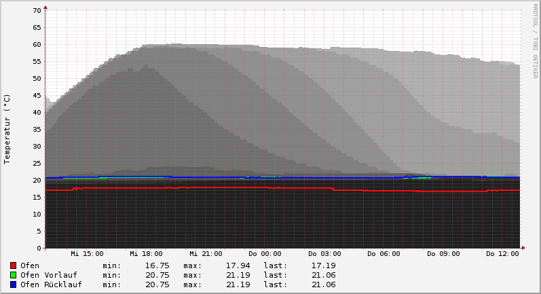Click the 'Do 06:00' time axis label
The image size is (541, 294).
pos(384,254)
